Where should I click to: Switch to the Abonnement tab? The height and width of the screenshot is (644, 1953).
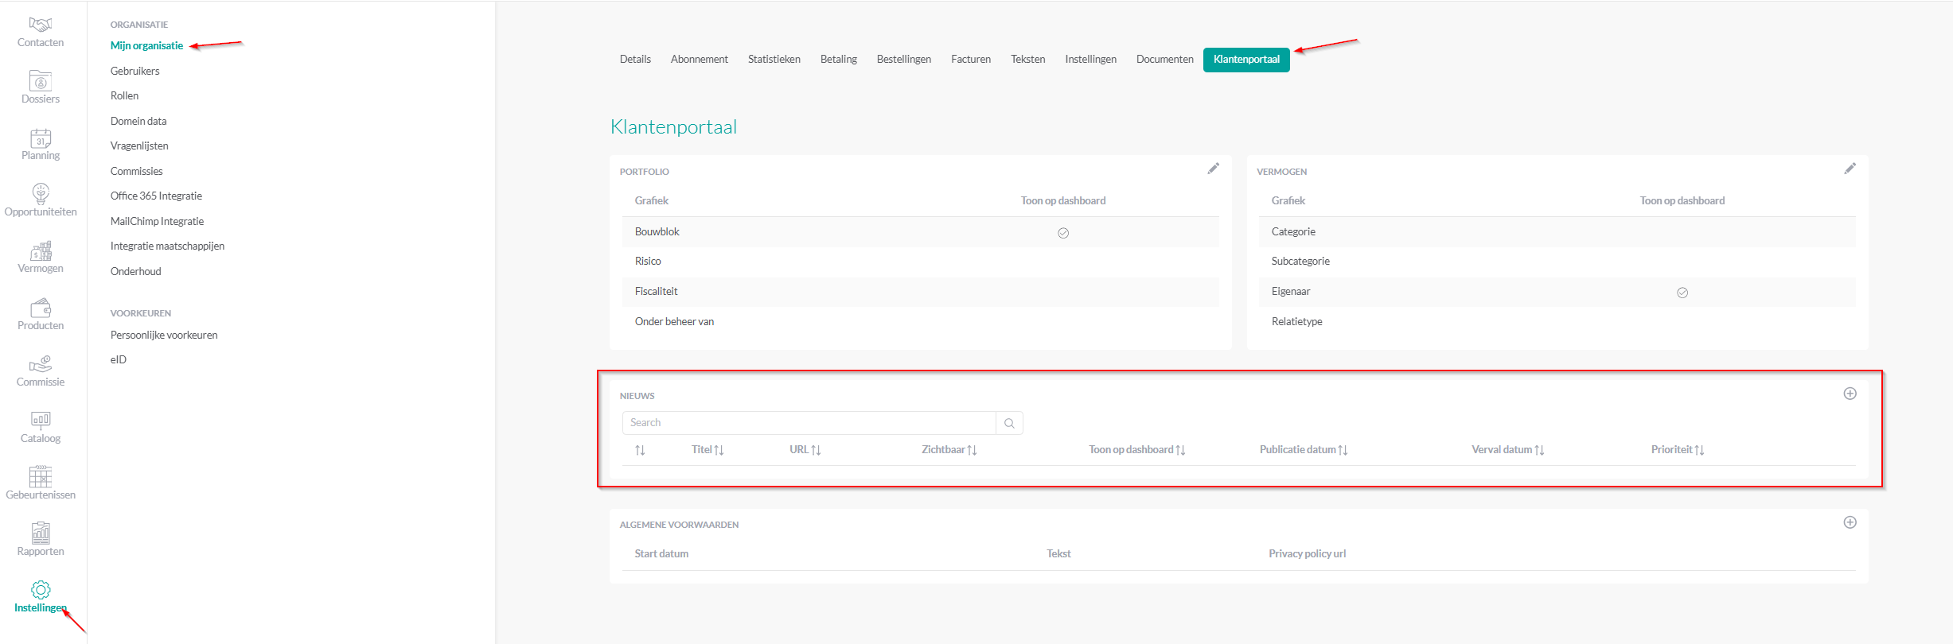[x=699, y=60]
